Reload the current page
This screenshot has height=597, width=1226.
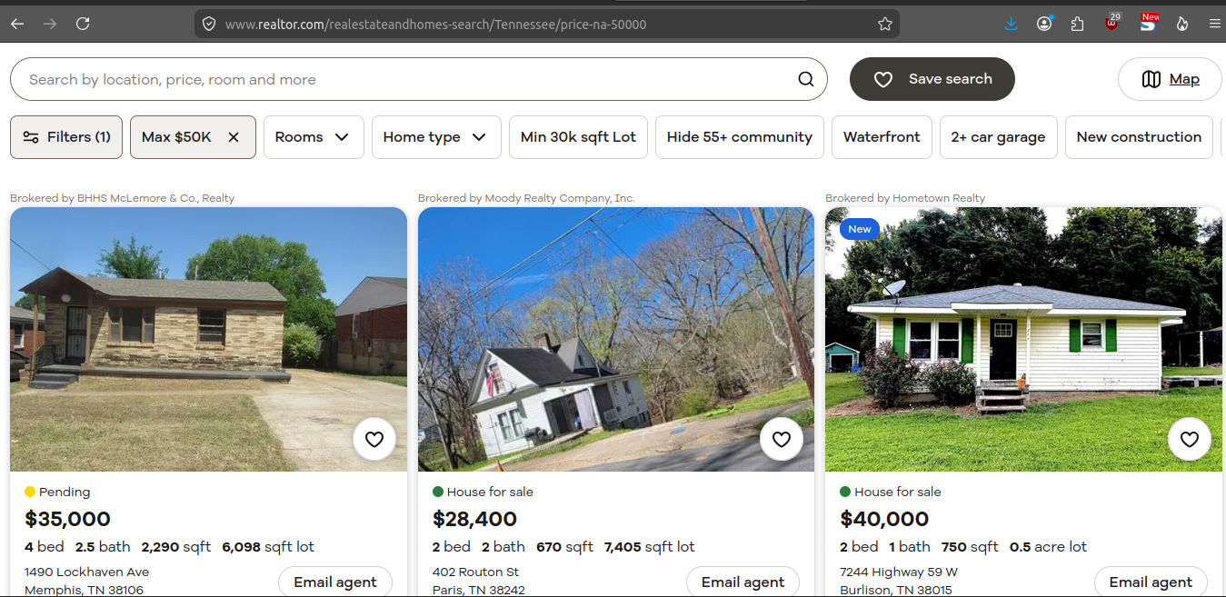tap(83, 24)
